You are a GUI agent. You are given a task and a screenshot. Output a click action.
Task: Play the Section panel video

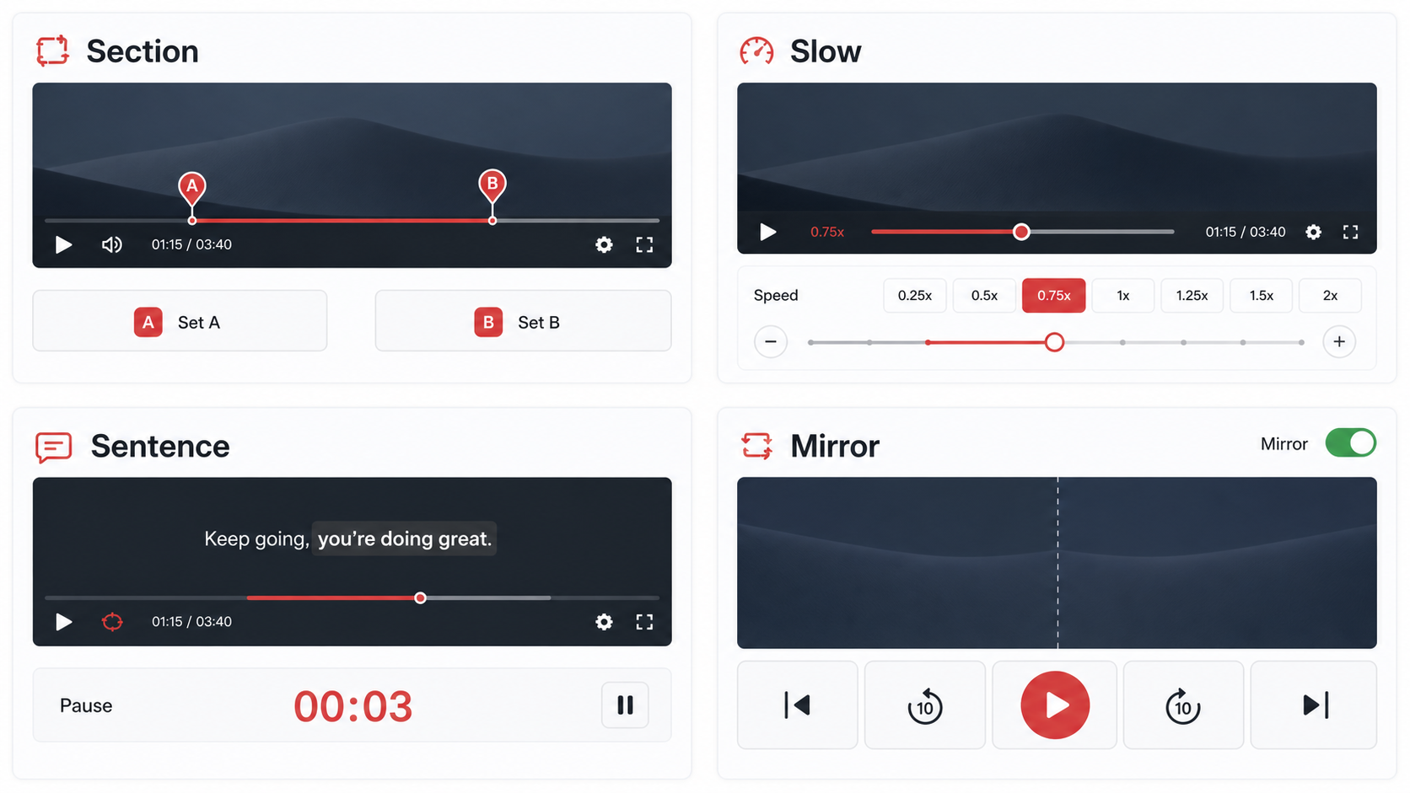tap(63, 244)
